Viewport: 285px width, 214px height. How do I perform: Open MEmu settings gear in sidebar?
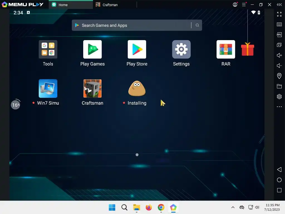[279, 96]
